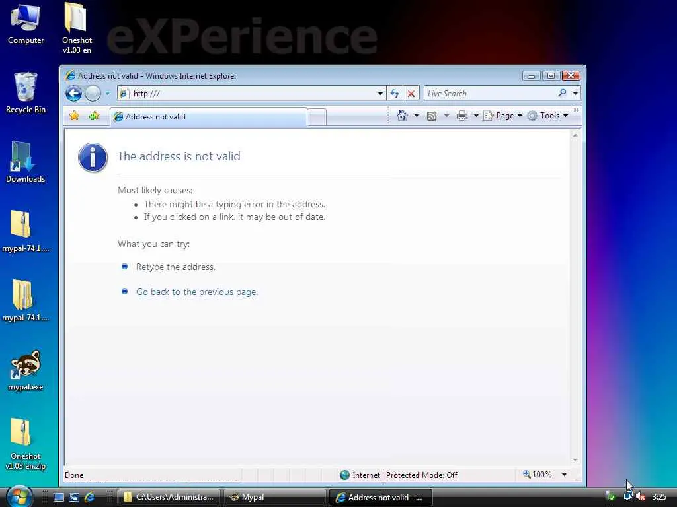Click the Print toolbar icon

(x=462, y=116)
